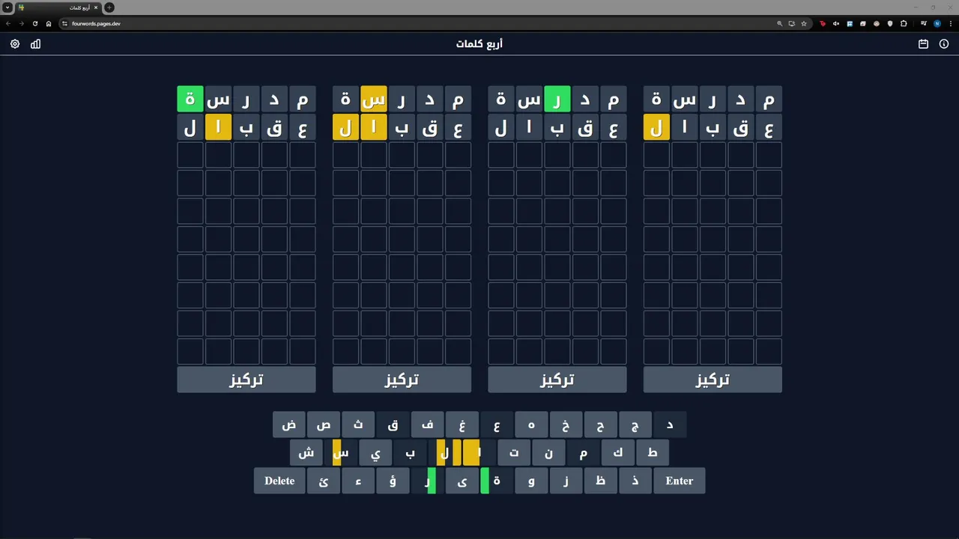959x539 pixels.
Task: Tap the ت key
Action: [x=514, y=452]
